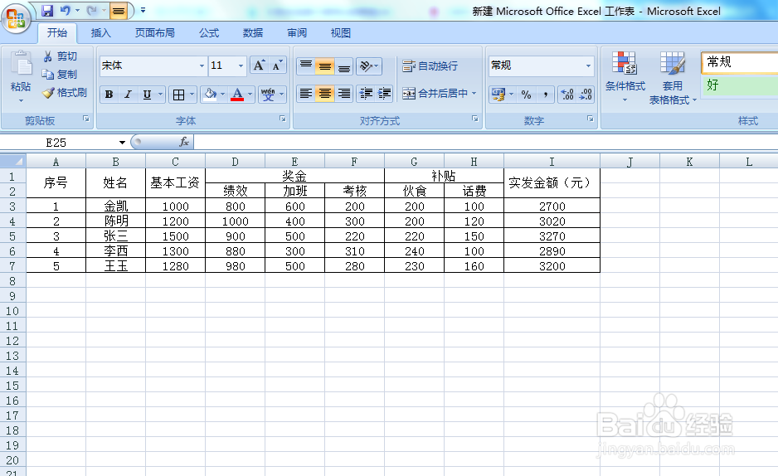Toggle align text left

click(x=306, y=93)
